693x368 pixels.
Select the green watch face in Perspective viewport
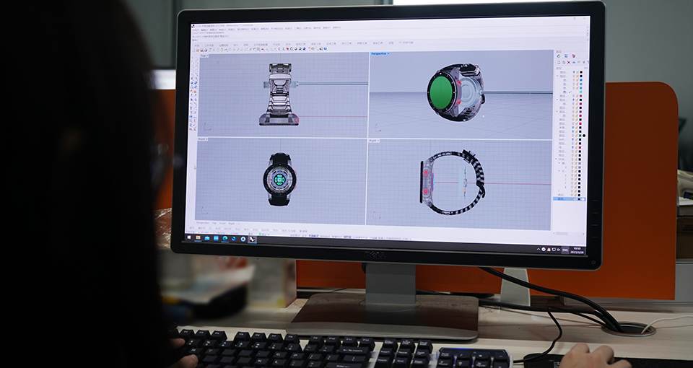[x=441, y=93]
